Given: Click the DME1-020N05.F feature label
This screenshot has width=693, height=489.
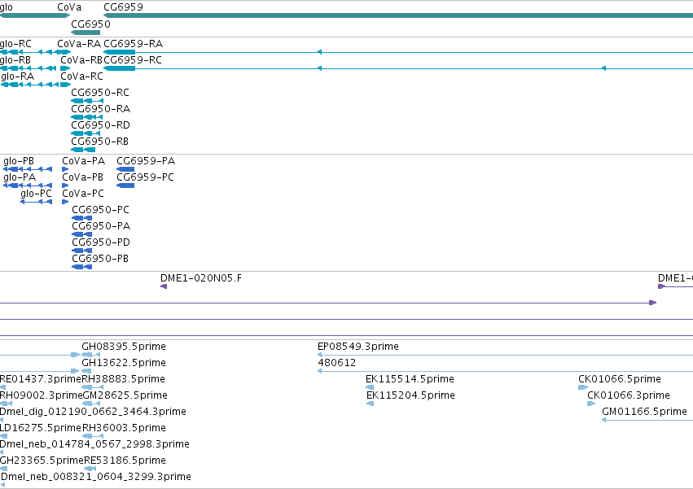Looking at the screenshot, I should [201, 279].
